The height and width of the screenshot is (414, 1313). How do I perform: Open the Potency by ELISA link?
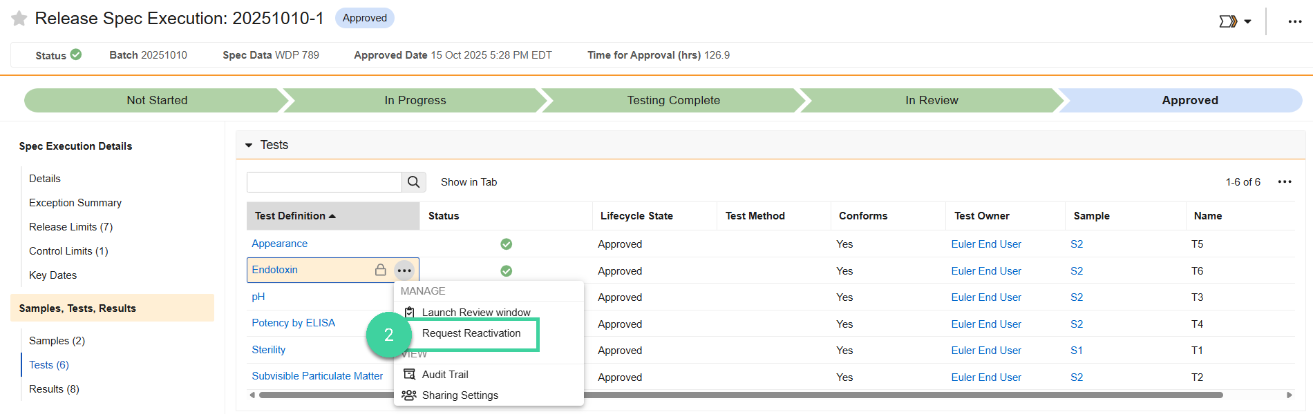pos(293,323)
